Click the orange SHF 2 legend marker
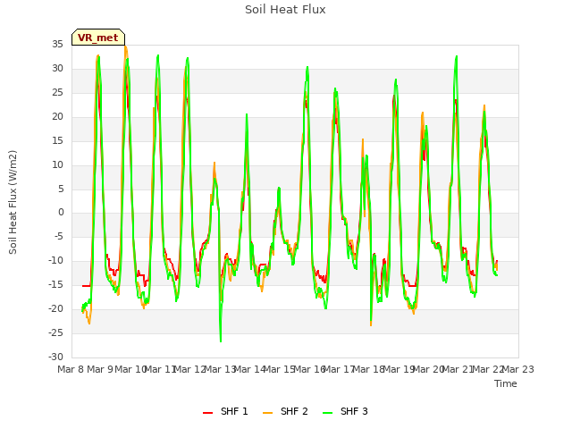 tap(268, 412)
